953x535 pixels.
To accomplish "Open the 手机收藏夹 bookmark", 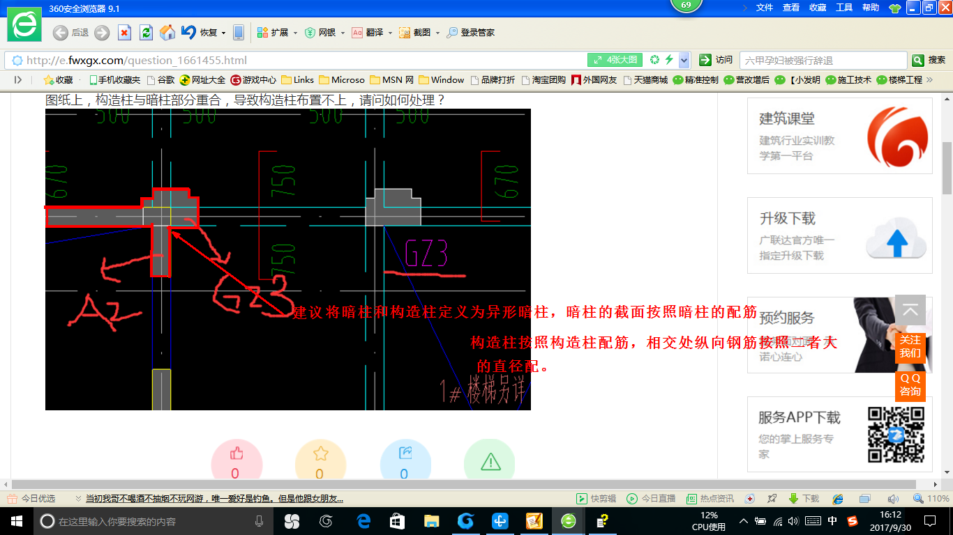I will tap(115, 80).
